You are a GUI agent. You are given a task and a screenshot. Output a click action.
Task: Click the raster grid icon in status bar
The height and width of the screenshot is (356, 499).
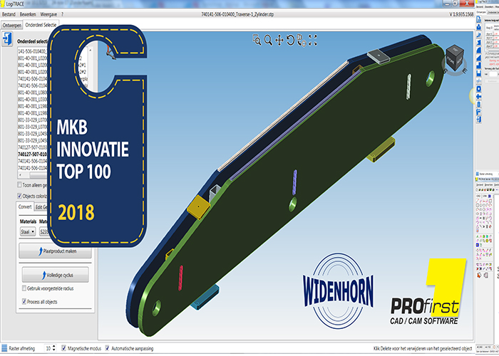(4, 348)
